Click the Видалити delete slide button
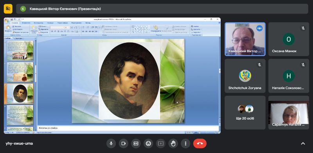The width and height of the screenshot is (313, 153). pos(43,32)
